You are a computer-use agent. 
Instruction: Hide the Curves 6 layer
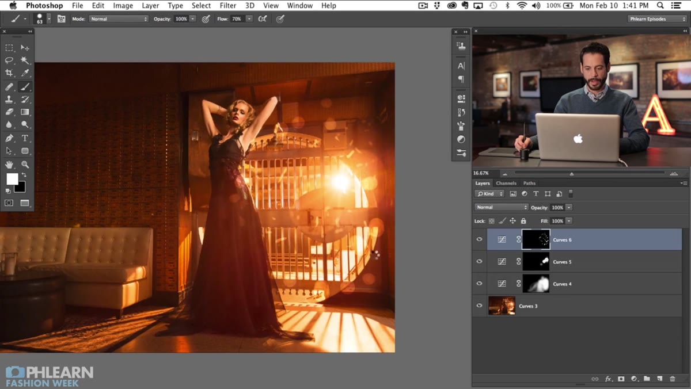(479, 239)
